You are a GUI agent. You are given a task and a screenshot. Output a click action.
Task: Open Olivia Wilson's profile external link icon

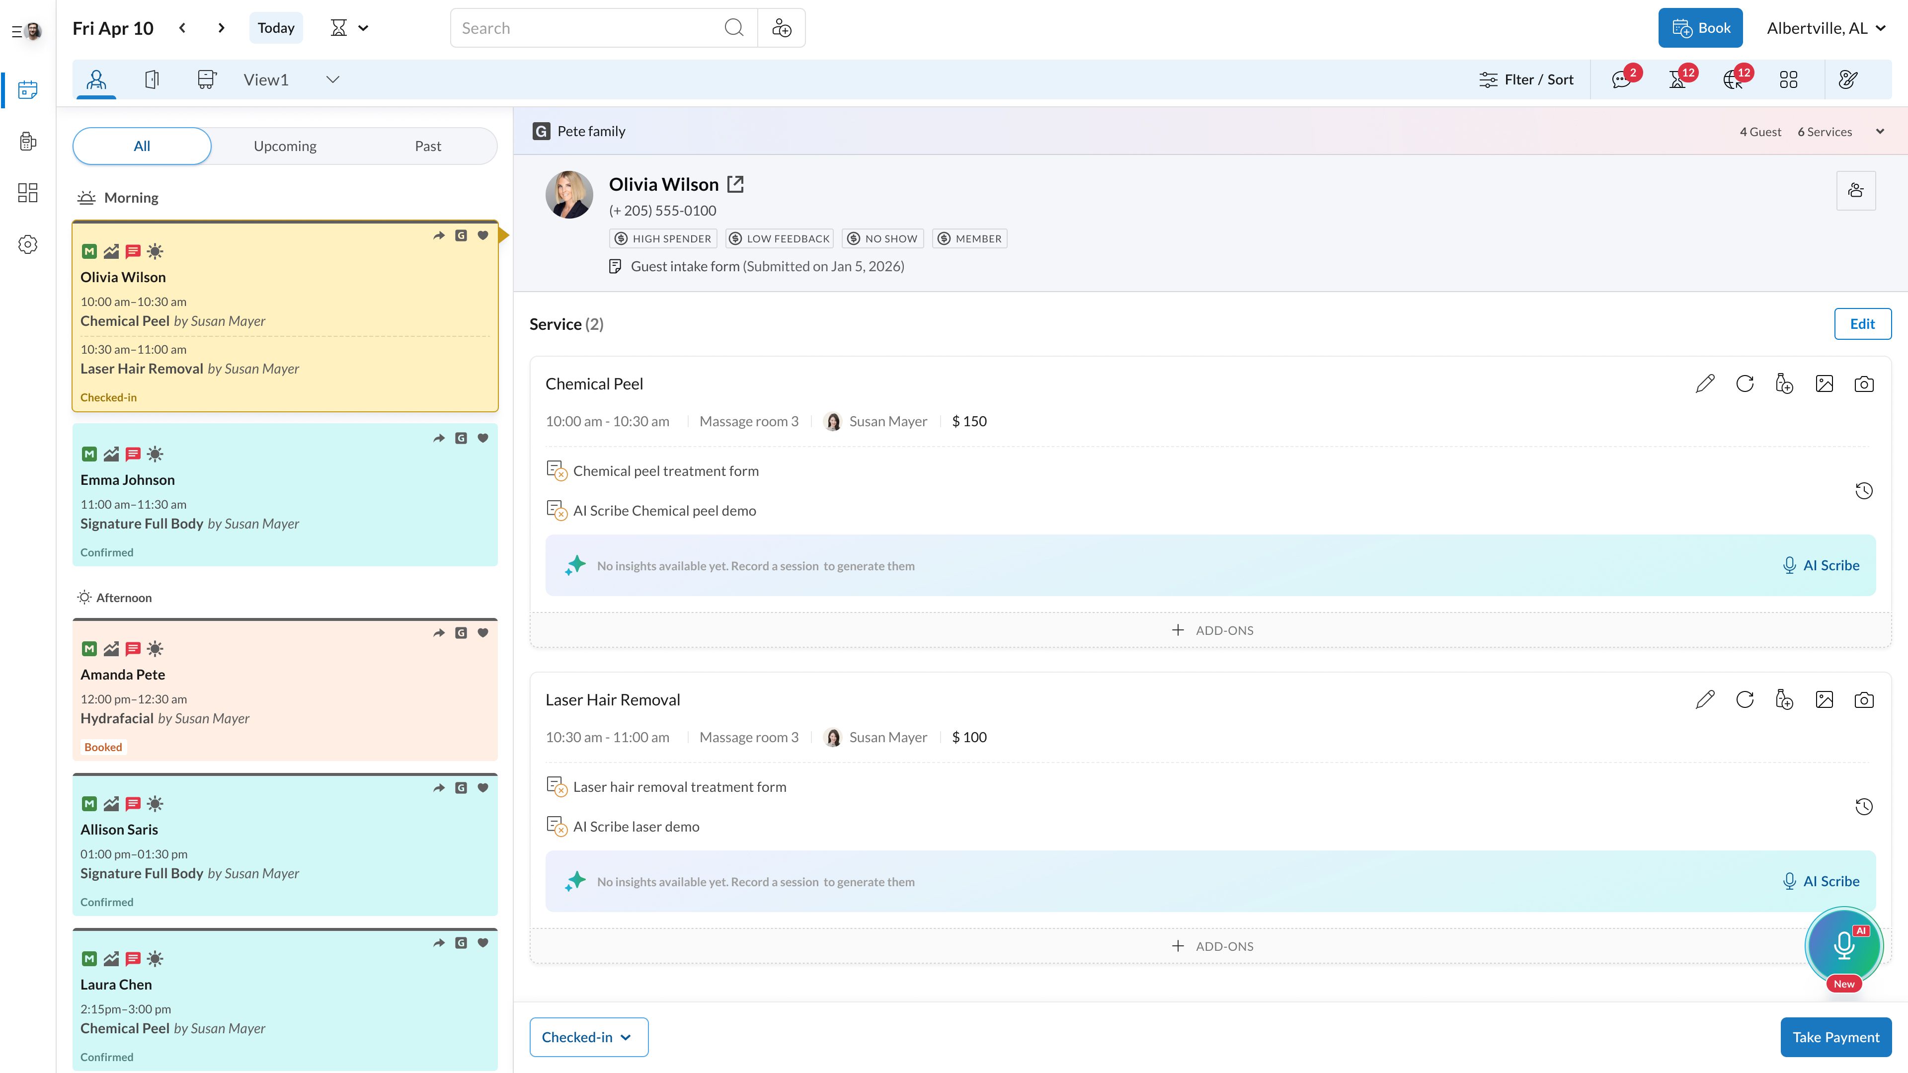735,184
